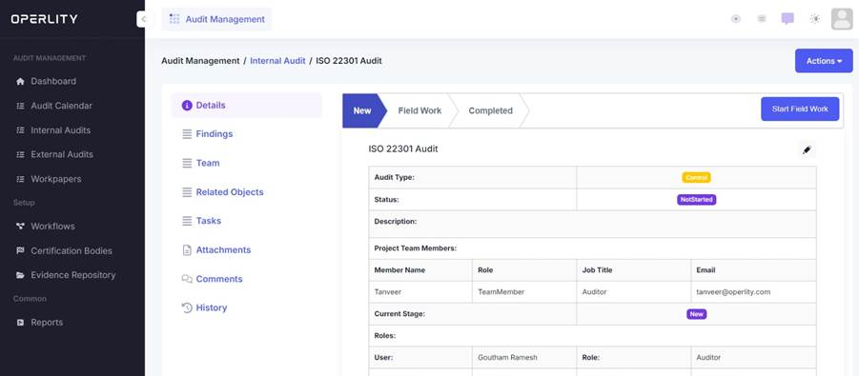Screen dimensions: 859x376
Task: Open Certification Bodies under Setup
Action: [72, 250]
